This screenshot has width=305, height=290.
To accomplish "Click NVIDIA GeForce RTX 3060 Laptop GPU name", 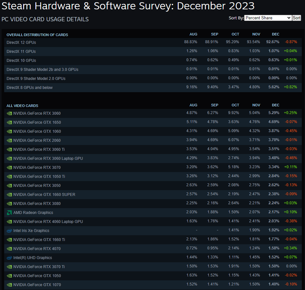I will (48, 159).
